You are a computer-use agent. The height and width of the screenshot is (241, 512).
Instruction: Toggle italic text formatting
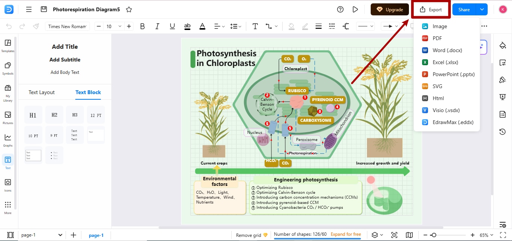tap(157, 26)
